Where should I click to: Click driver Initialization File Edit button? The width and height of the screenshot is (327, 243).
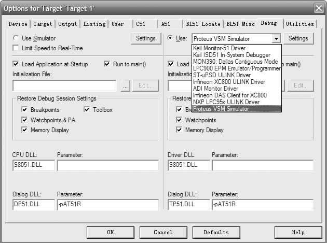[301, 85]
